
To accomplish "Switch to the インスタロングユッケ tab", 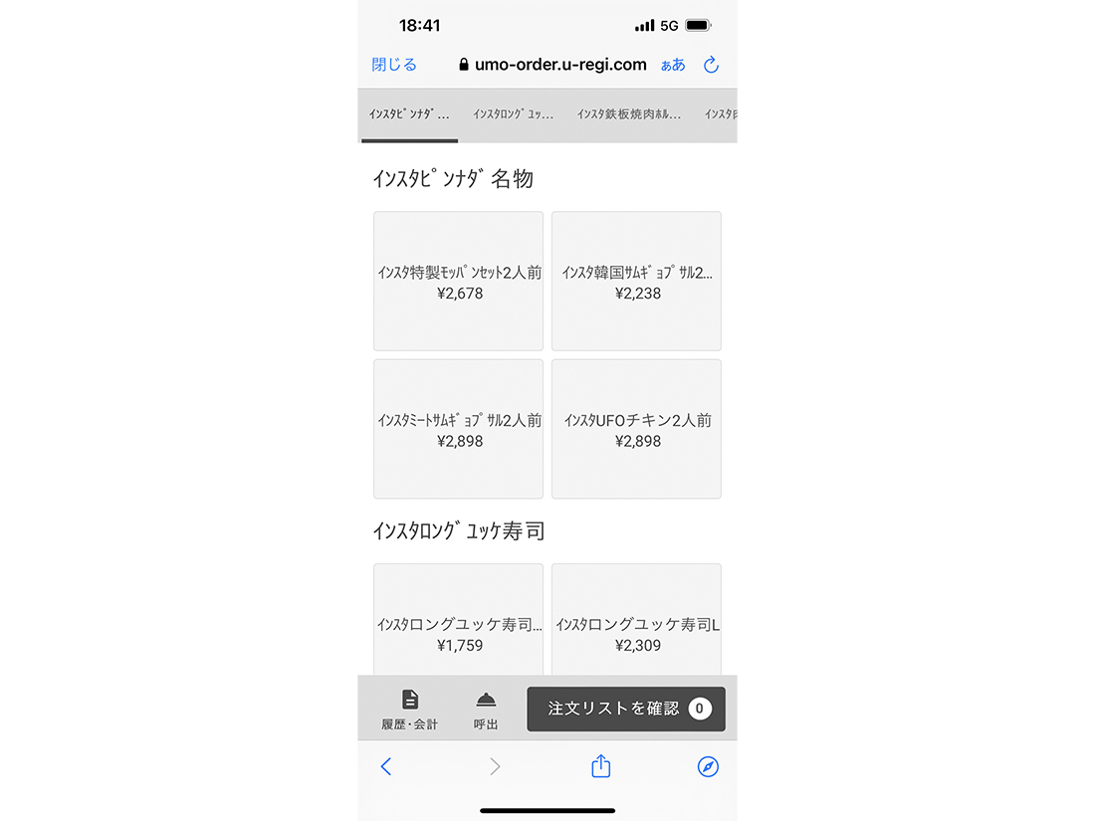I will coord(514,114).
